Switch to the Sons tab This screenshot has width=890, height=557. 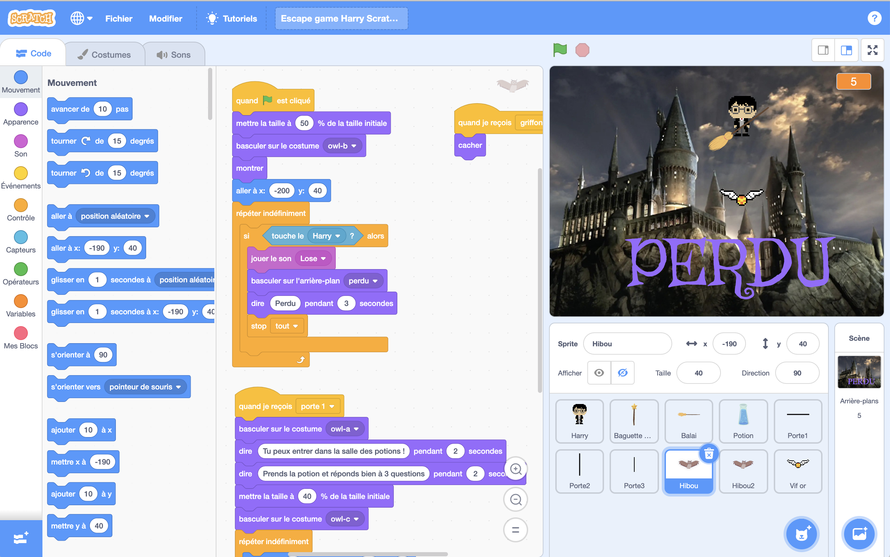(x=173, y=55)
